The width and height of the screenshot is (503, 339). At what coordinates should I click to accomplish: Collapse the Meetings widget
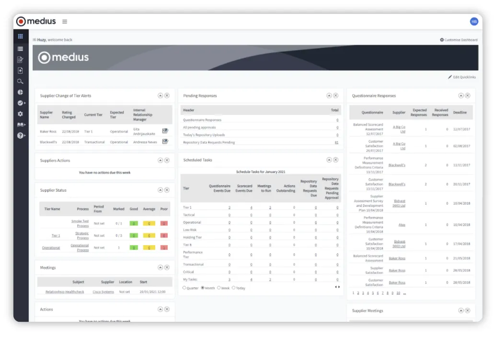pyautogui.click(x=160, y=268)
